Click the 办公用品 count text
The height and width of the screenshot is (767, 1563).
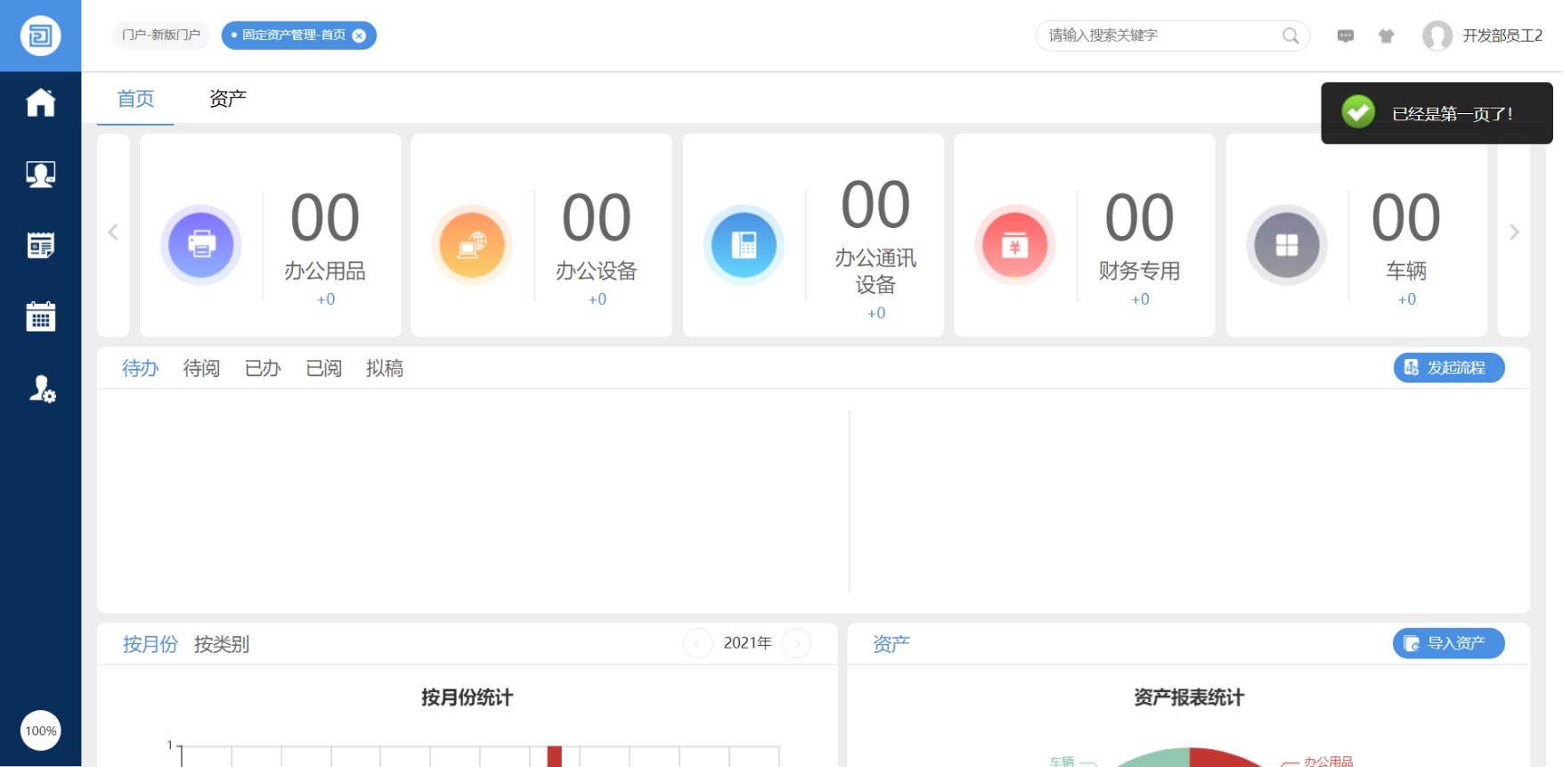[x=325, y=217]
